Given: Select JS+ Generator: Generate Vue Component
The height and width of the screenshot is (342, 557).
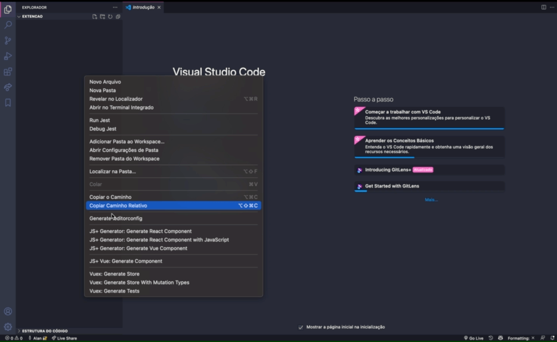Looking at the screenshot, I should [173, 248].
